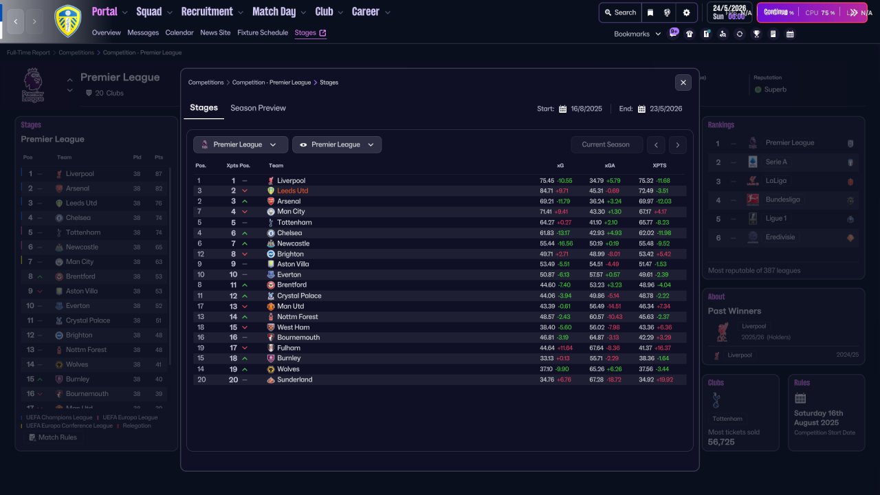880x495 pixels.
Task: Click LaLiga in the Rankings panel
Action: pos(776,181)
